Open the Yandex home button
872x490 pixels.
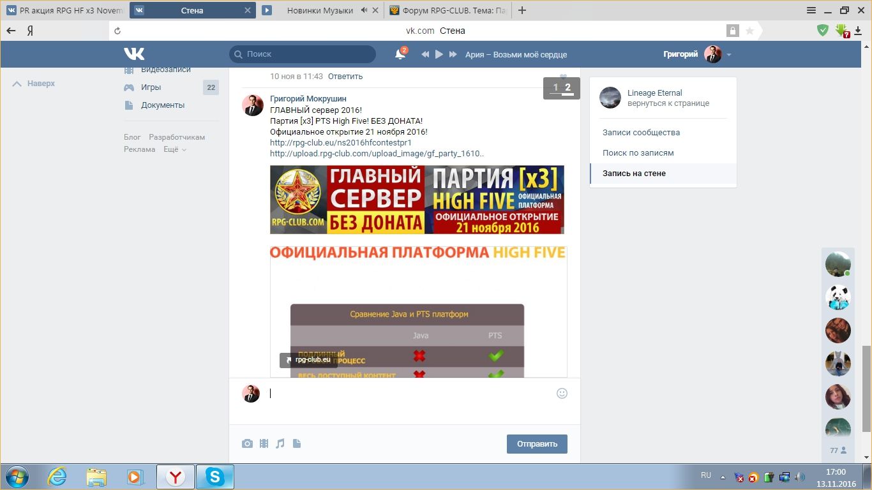[x=30, y=31]
